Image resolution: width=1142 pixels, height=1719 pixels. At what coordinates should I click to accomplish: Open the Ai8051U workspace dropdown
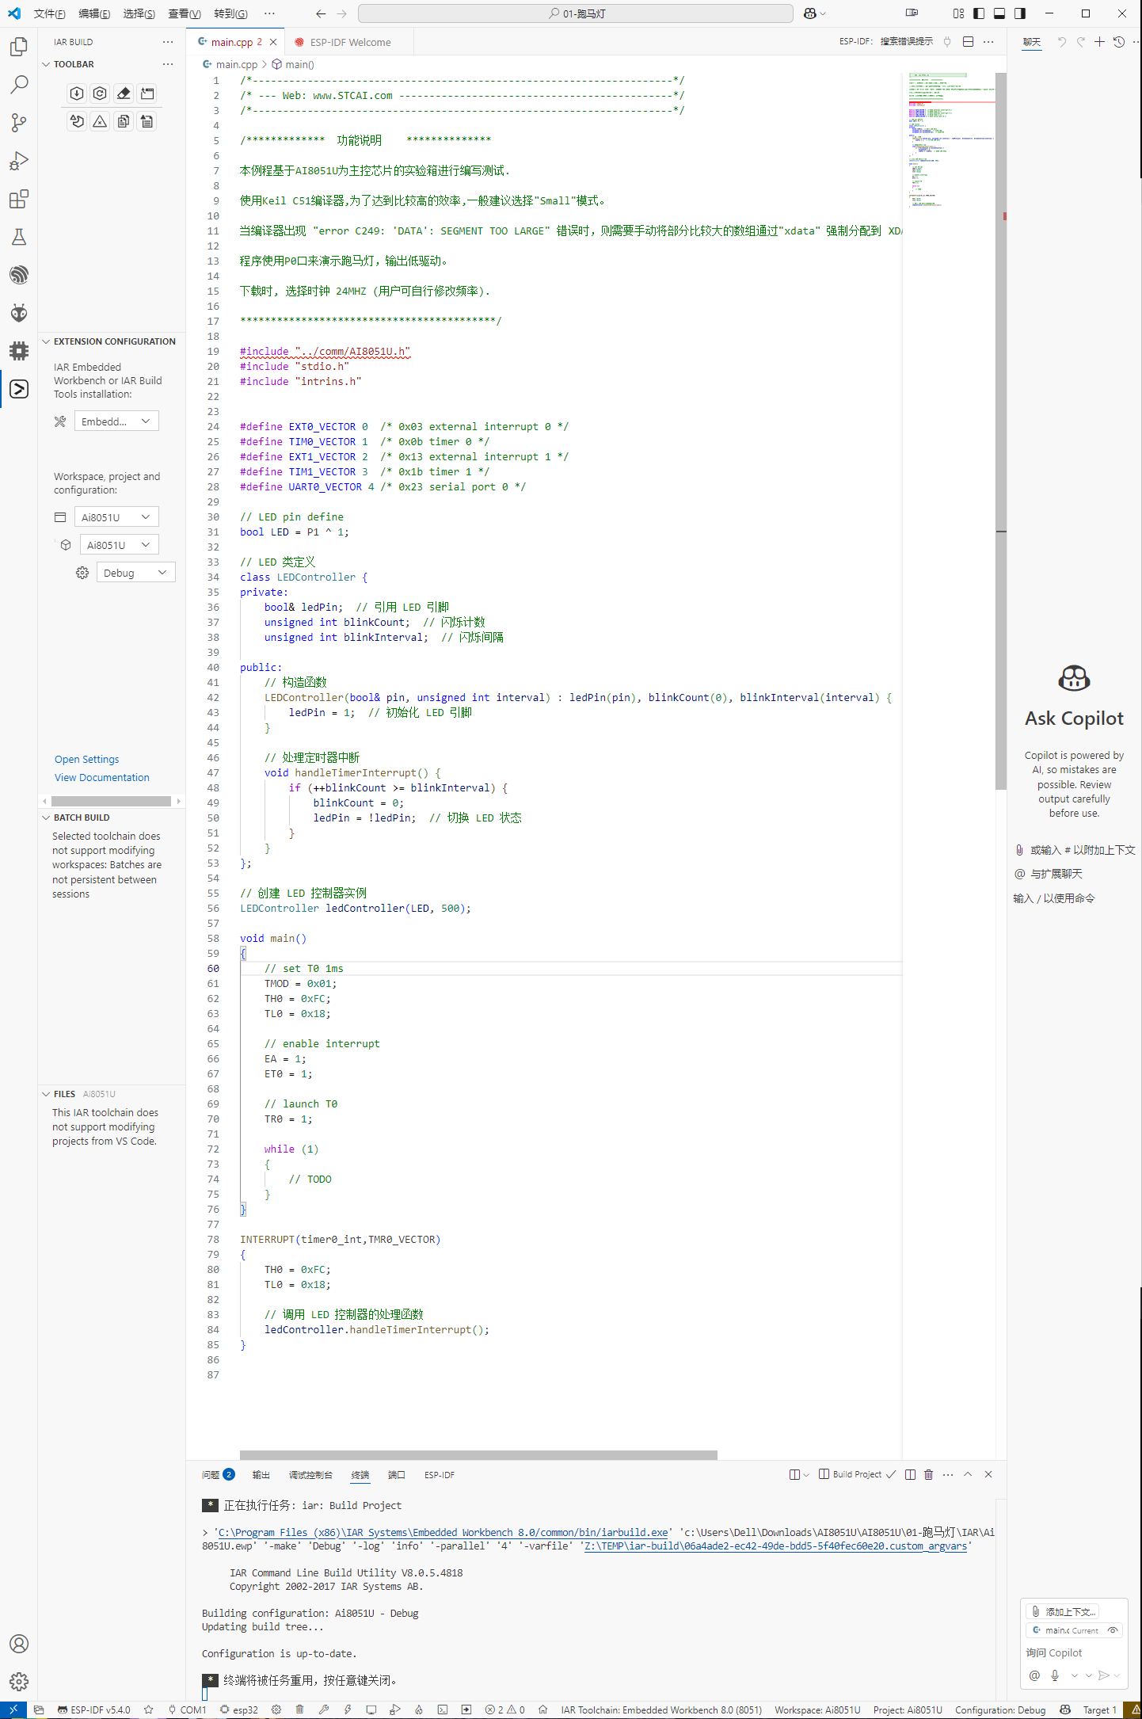[x=116, y=517]
